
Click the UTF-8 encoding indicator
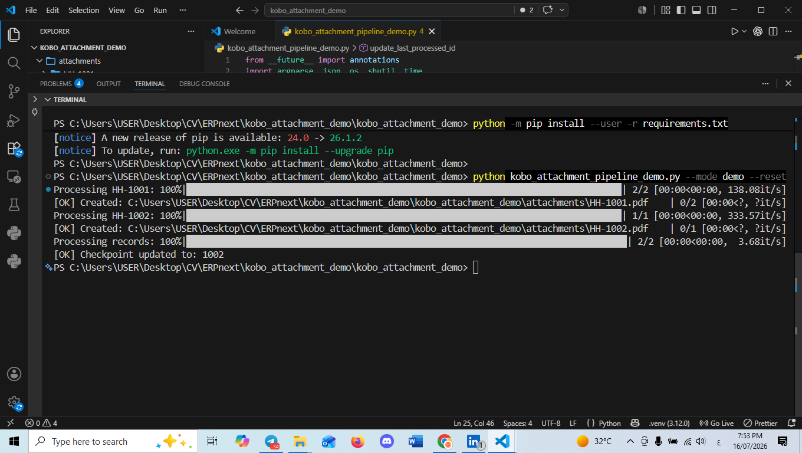tap(551, 423)
